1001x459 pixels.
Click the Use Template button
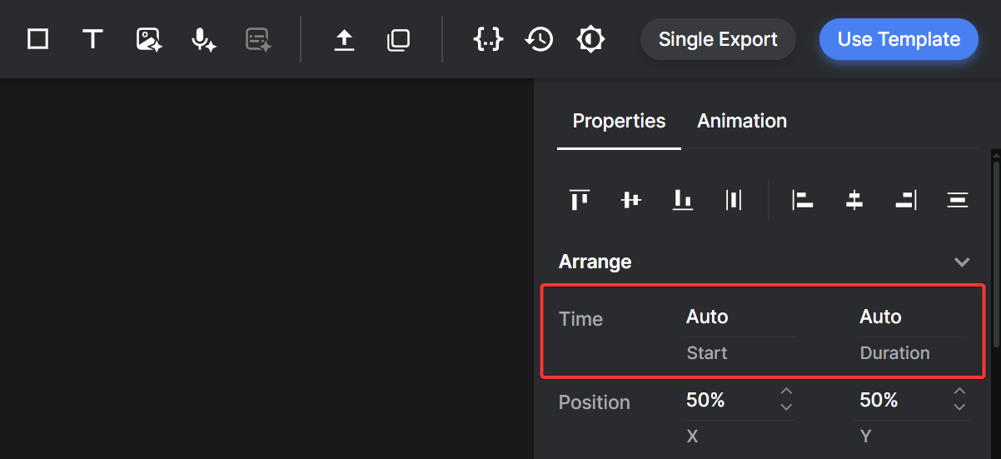coord(899,39)
